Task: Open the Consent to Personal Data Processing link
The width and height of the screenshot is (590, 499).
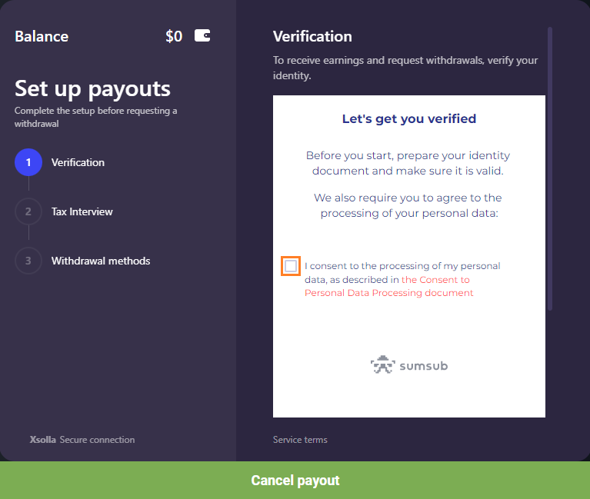Action: click(388, 287)
